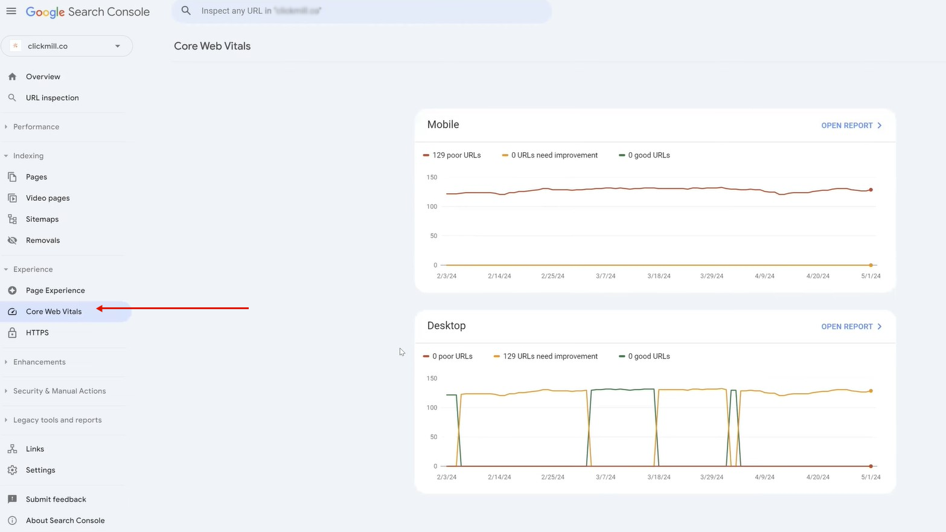Open the Desktop report

pyautogui.click(x=851, y=327)
